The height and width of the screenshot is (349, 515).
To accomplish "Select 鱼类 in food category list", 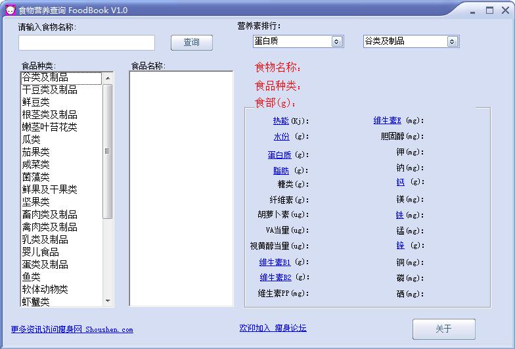I will pos(62,277).
